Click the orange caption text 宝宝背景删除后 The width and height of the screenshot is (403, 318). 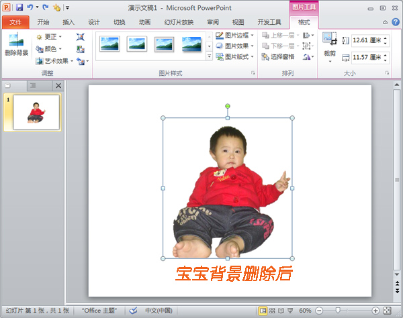tap(234, 274)
